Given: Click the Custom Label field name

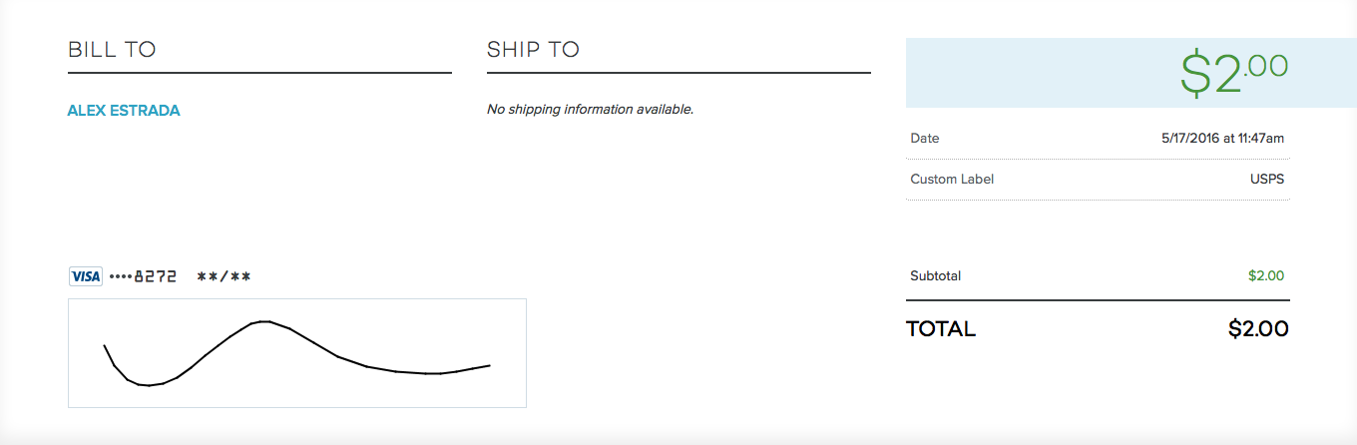Looking at the screenshot, I should pyautogui.click(x=952, y=180).
